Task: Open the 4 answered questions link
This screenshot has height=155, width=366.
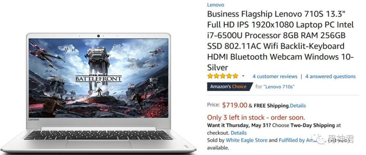Action: 330,76
